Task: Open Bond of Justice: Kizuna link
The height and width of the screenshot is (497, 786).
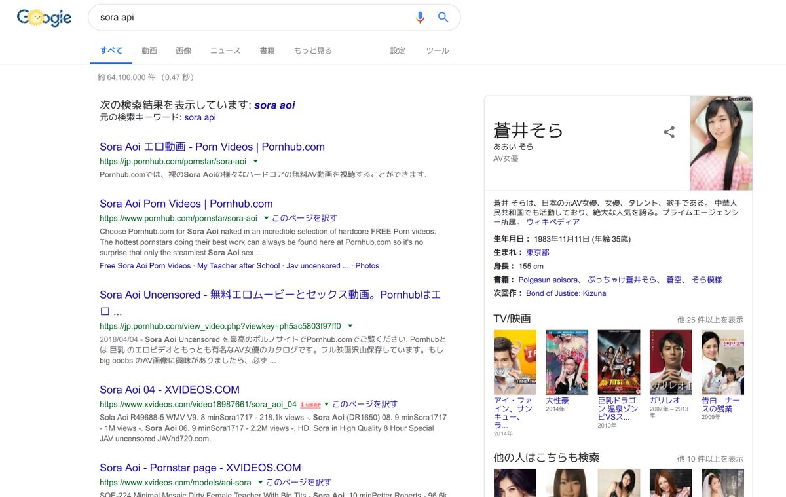Action: [x=566, y=293]
